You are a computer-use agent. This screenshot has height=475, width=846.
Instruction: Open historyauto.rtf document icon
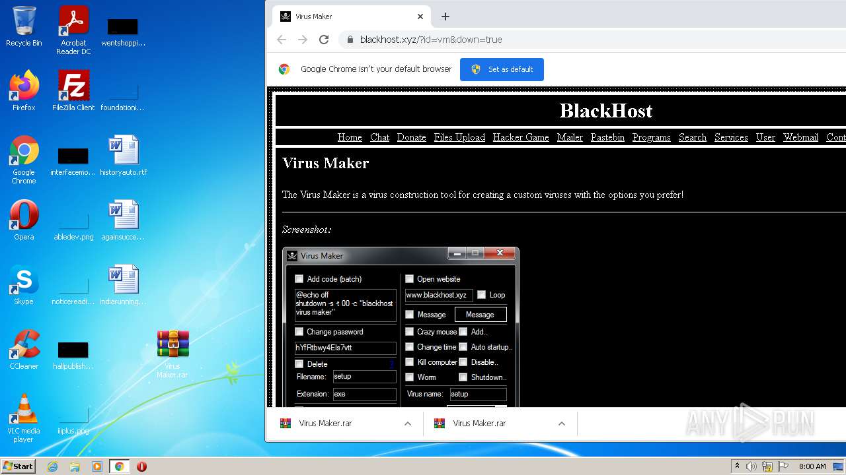(x=124, y=156)
